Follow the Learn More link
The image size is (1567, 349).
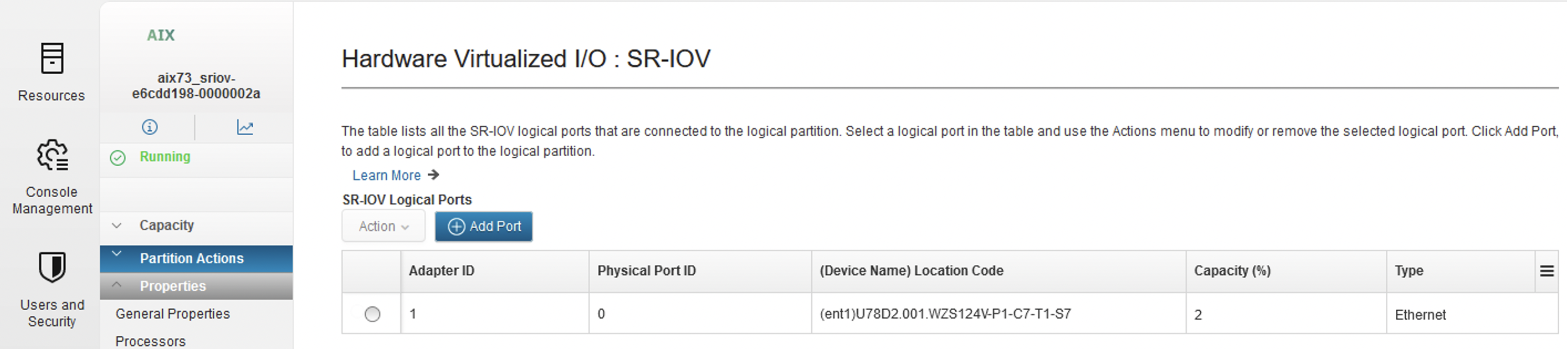[386, 176]
